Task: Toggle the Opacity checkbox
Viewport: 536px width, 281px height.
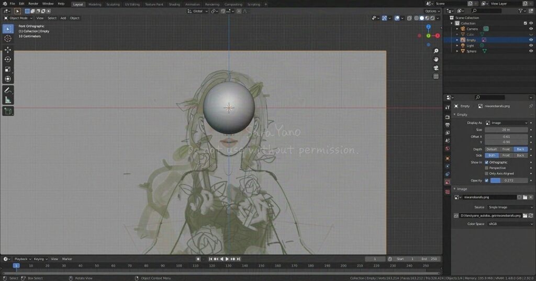Action: coord(486,180)
